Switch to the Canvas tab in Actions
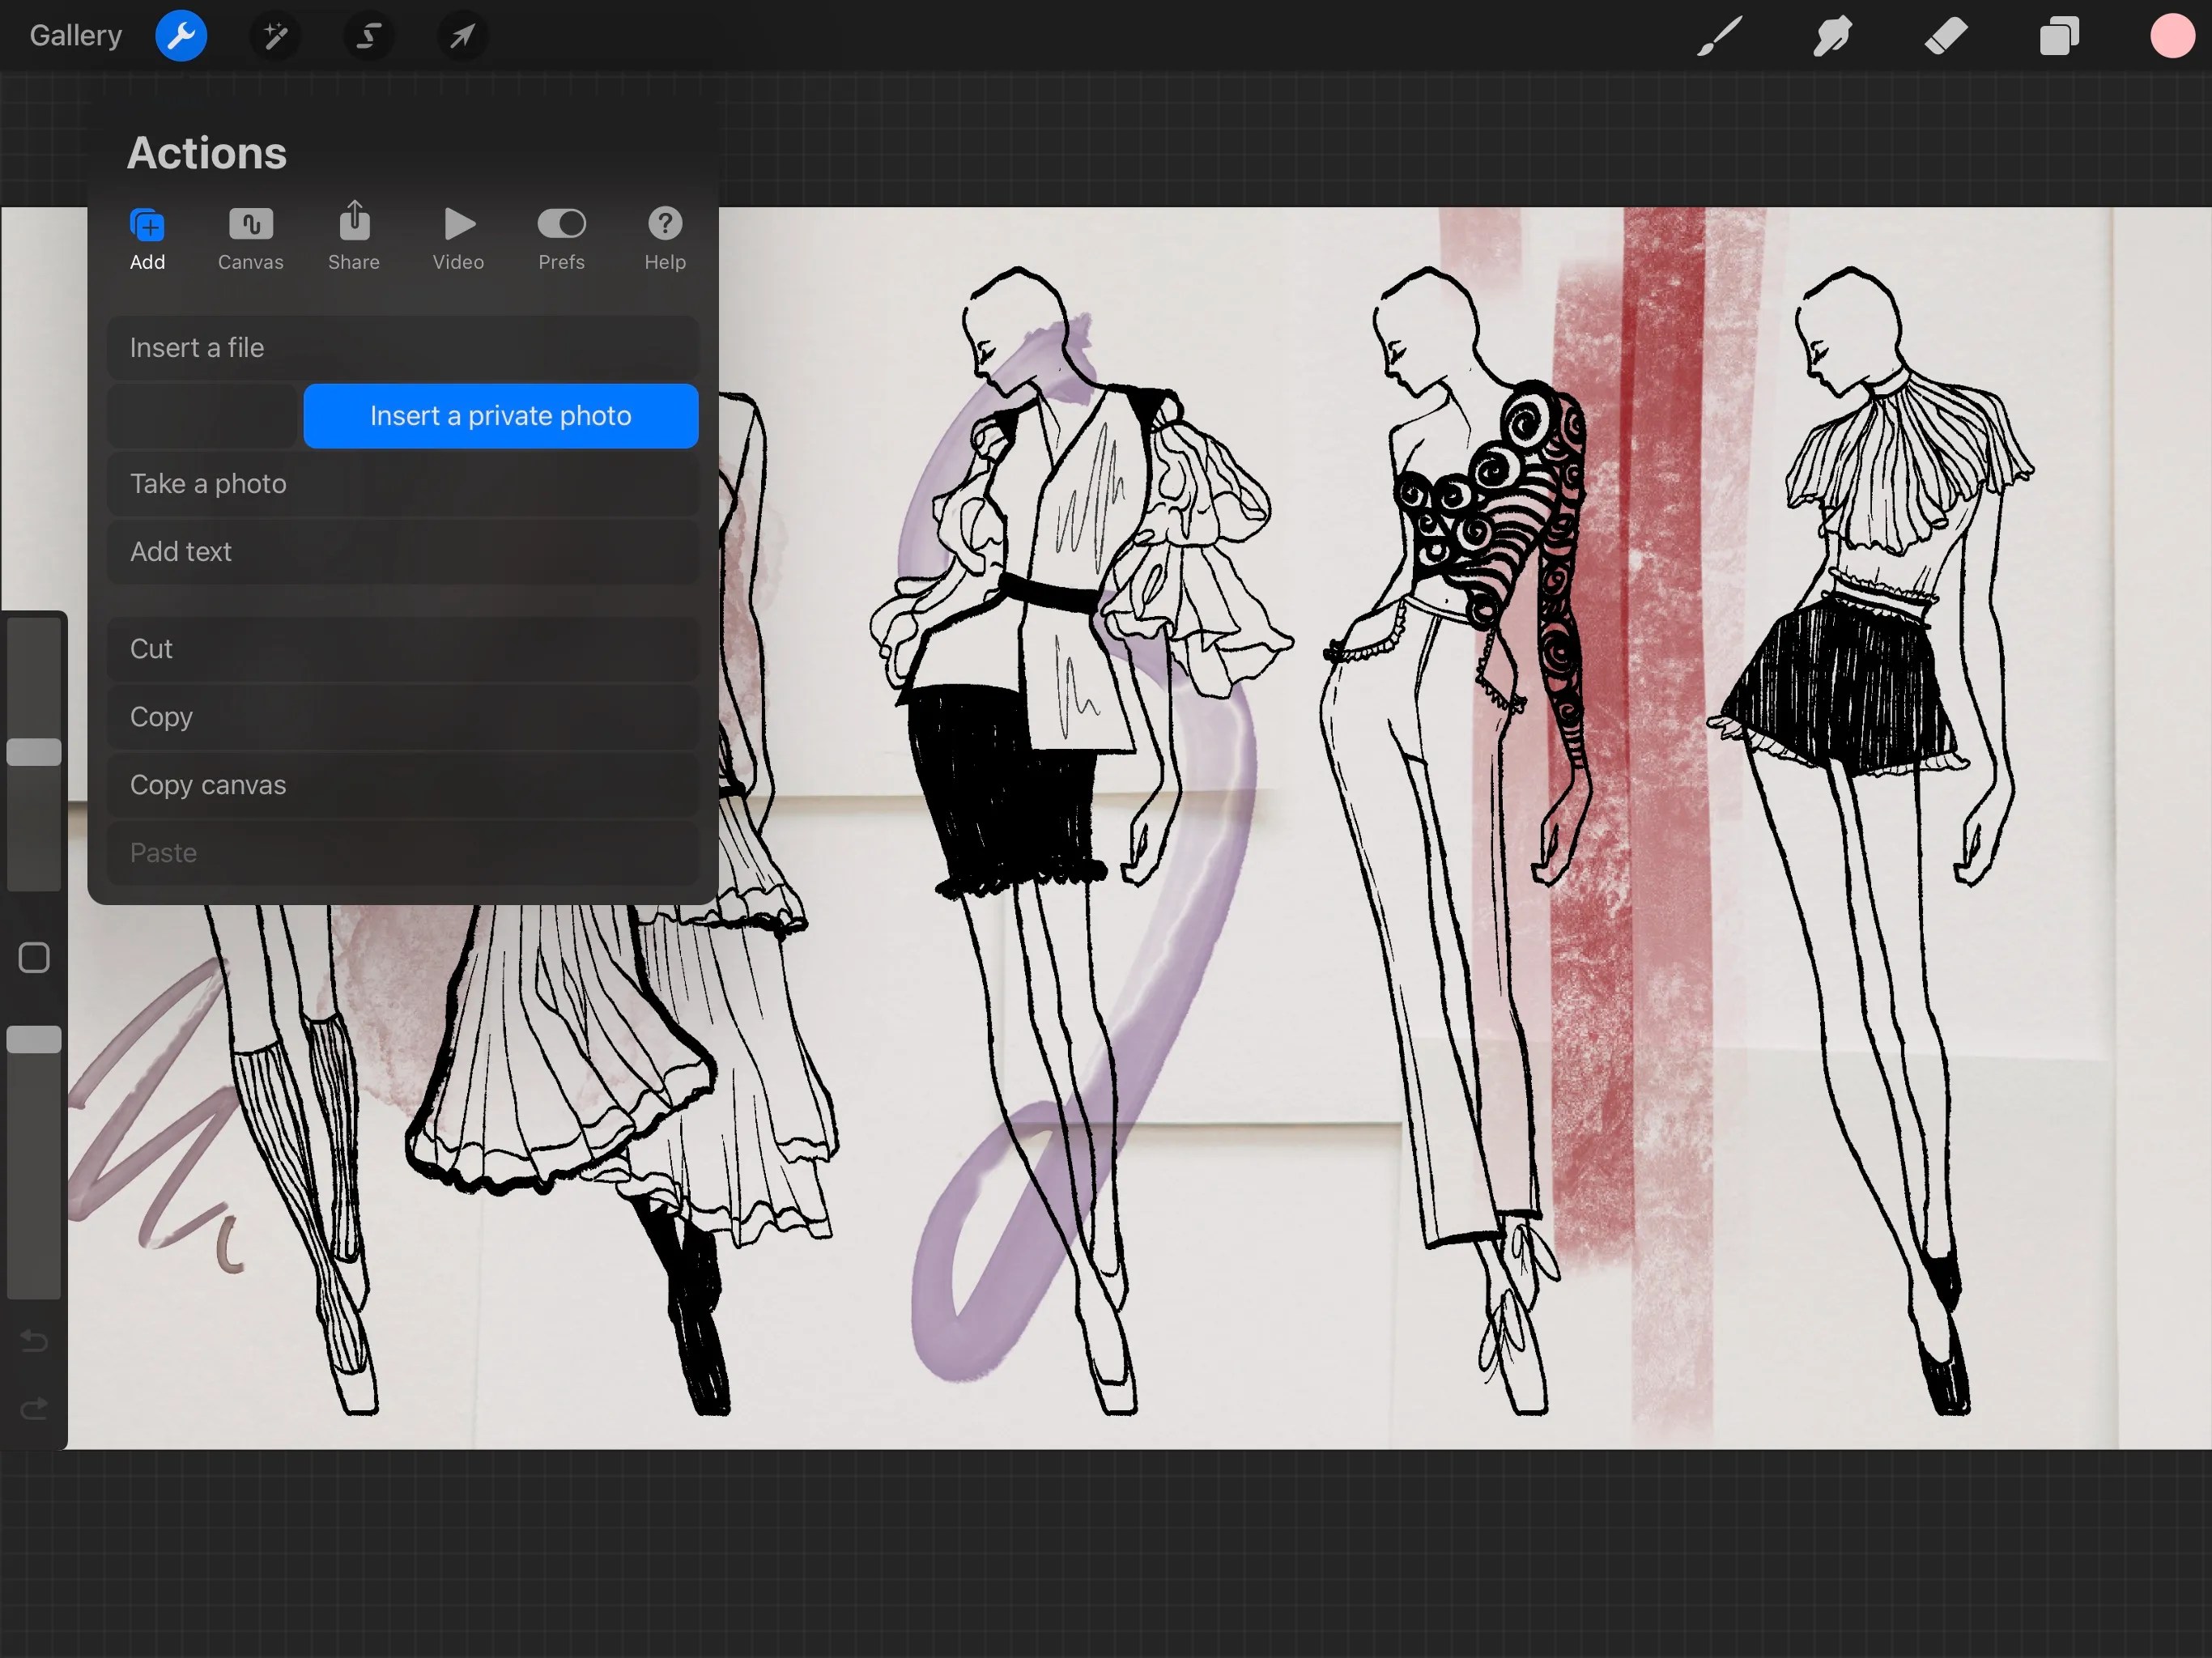This screenshot has height=1658, width=2212. (x=250, y=239)
